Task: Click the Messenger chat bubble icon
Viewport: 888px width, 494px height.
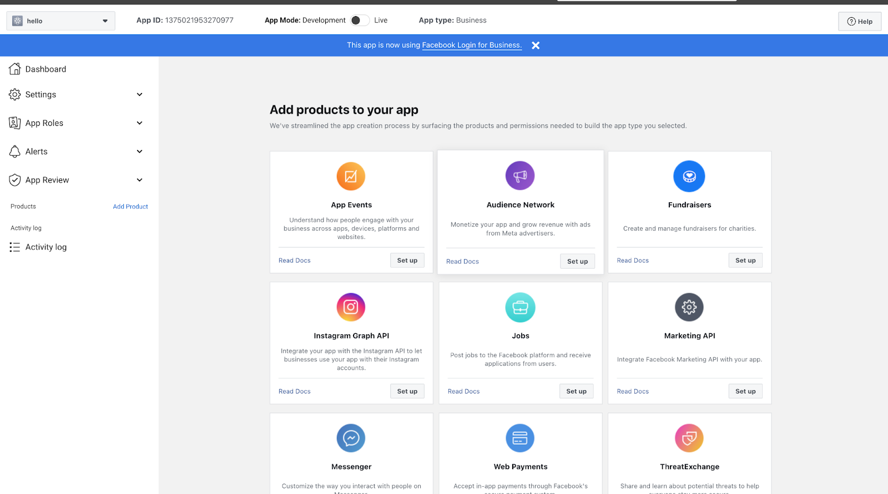Action: tap(351, 438)
